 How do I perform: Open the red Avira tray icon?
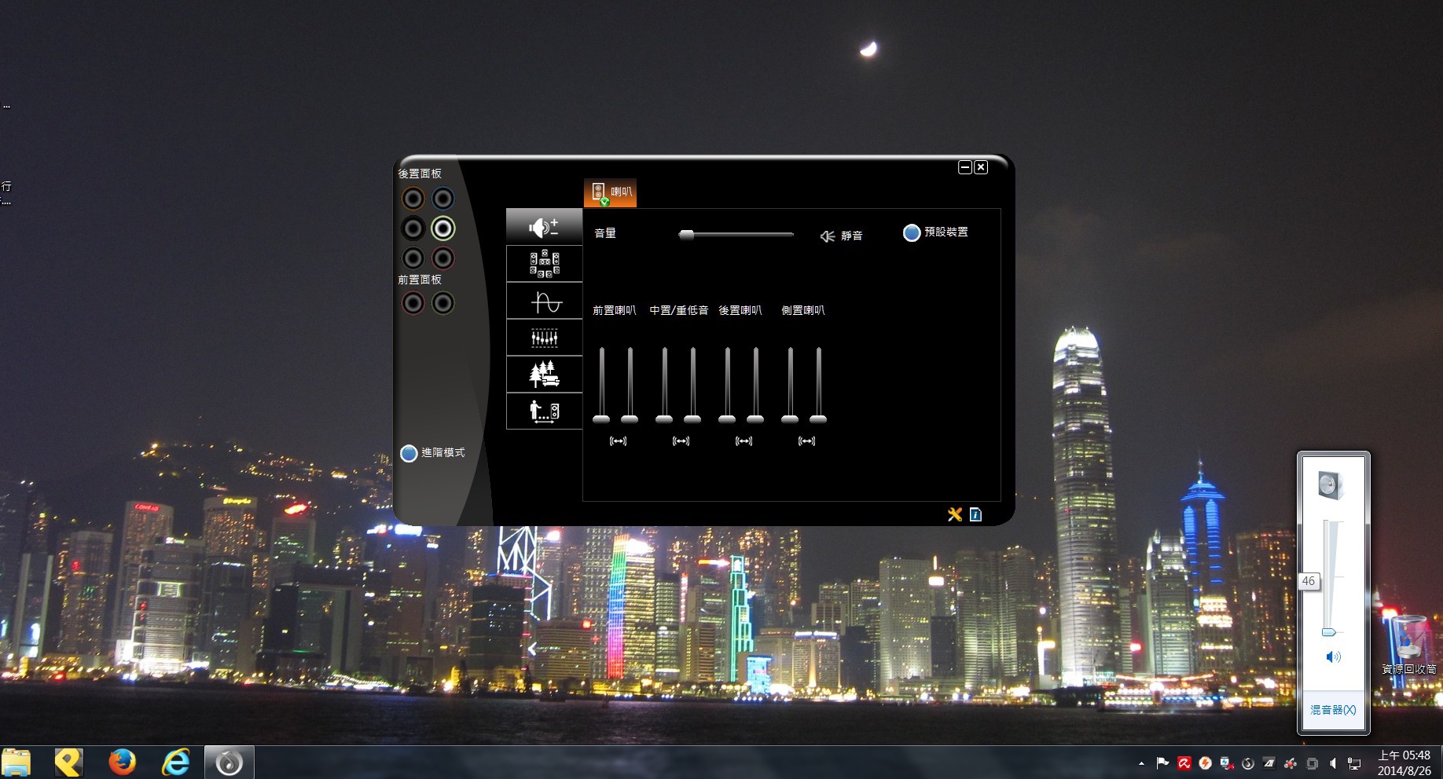[x=1184, y=763]
